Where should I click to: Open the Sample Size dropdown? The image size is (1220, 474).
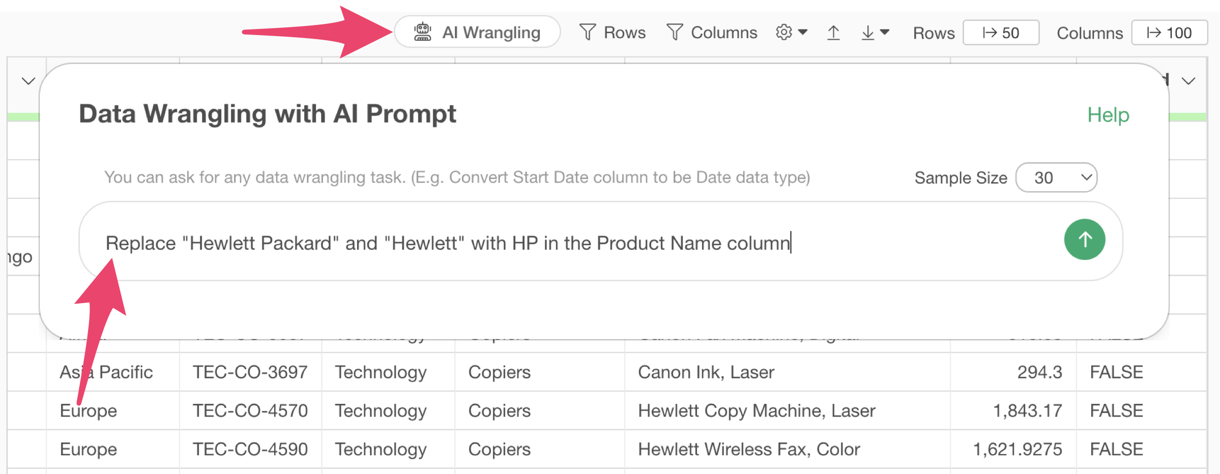[1056, 177]
